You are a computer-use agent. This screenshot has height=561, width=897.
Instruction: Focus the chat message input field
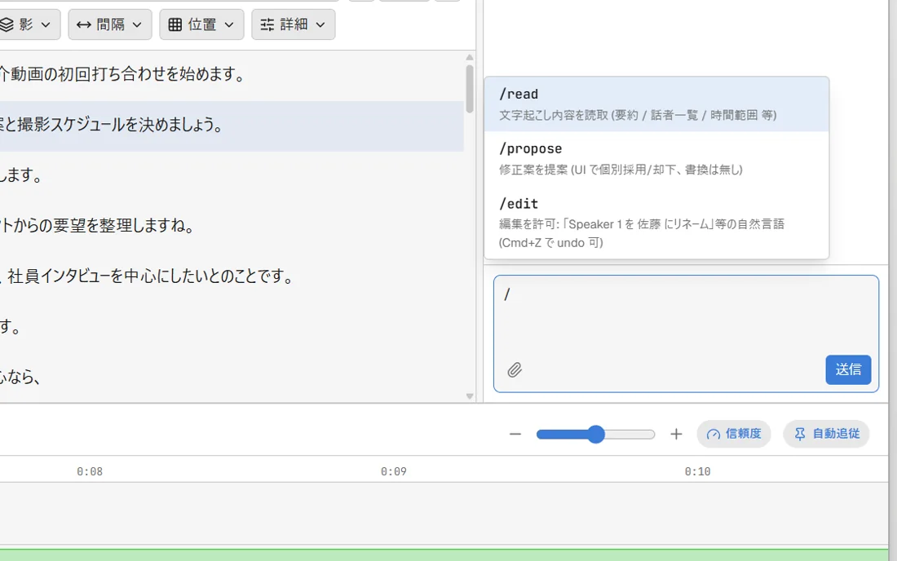(x=686, y=334)
